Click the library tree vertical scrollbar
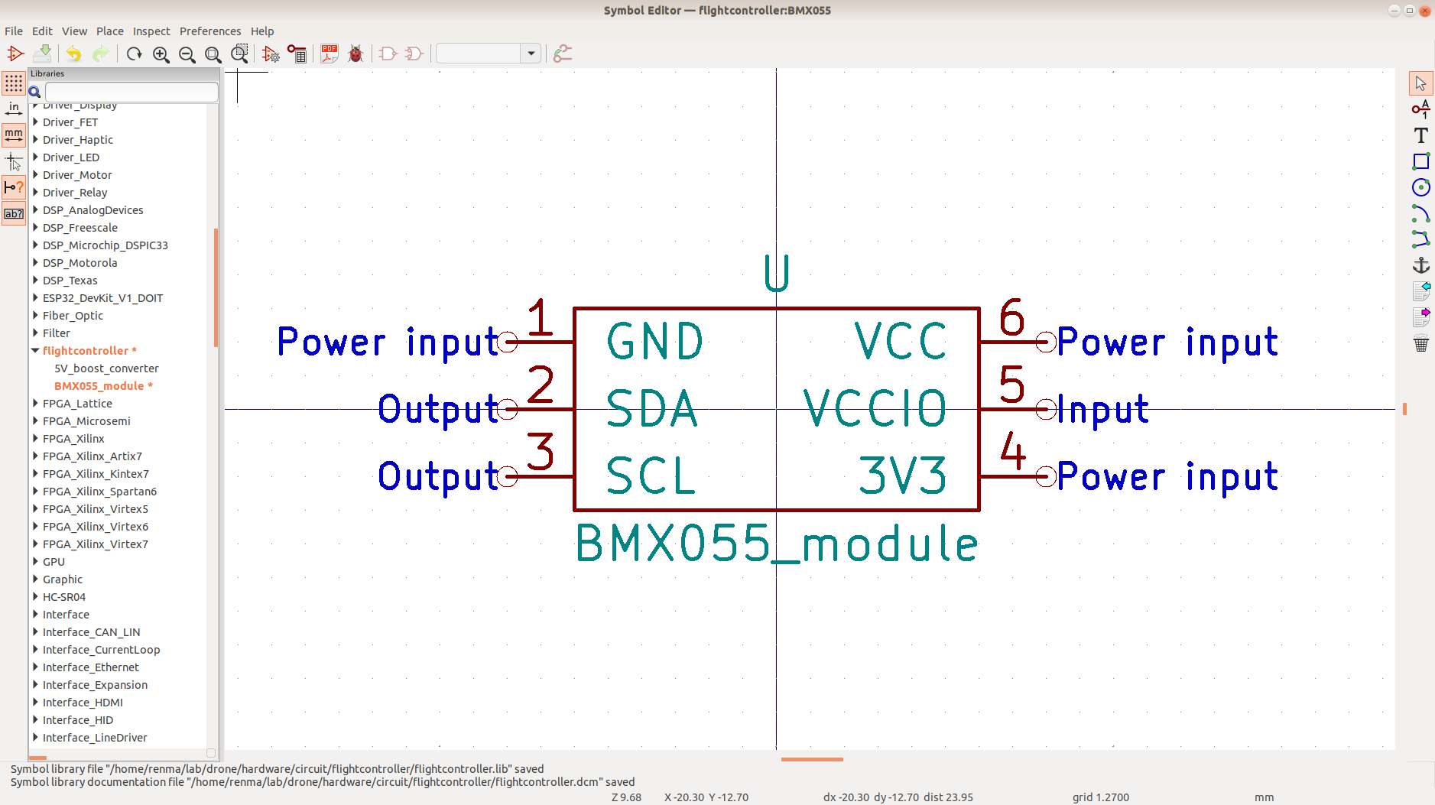 [216, 287]
